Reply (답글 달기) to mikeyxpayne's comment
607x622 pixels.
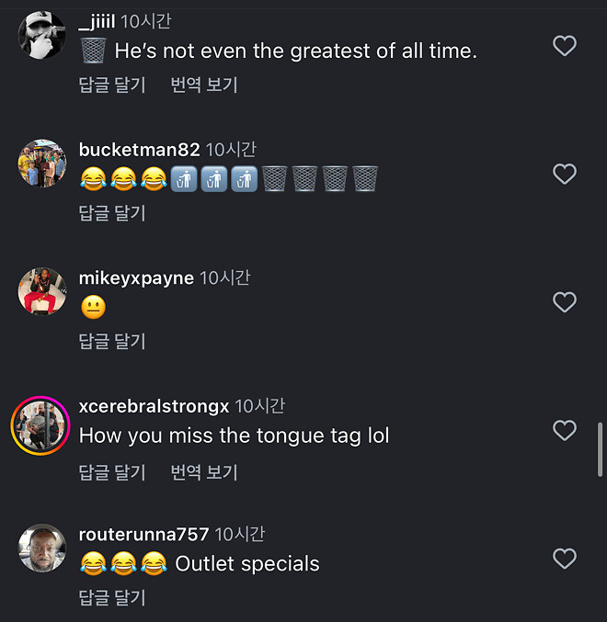[112, 342]
